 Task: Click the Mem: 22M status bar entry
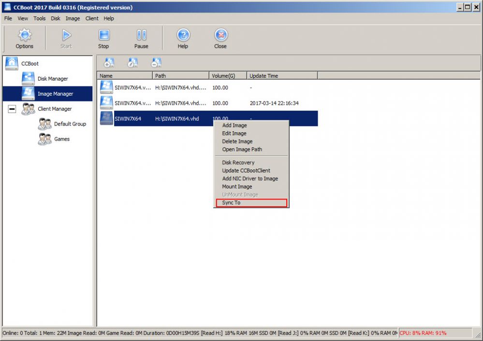coord(55,333)
